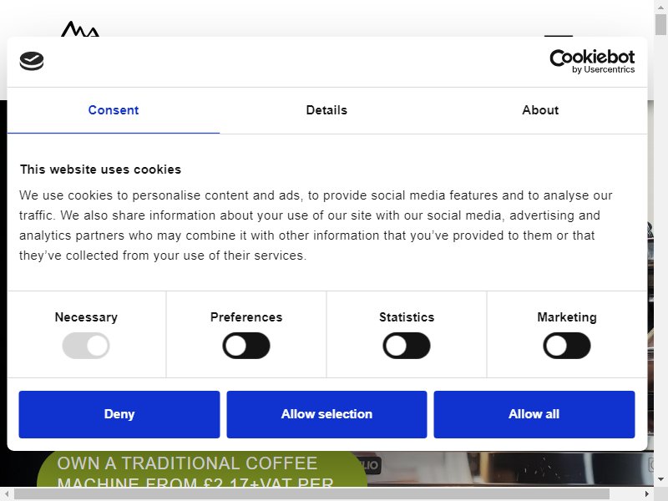Switch to the Details tab
Image resolution: width=668 pixels, height=501 pixels.
coord(326,110)
